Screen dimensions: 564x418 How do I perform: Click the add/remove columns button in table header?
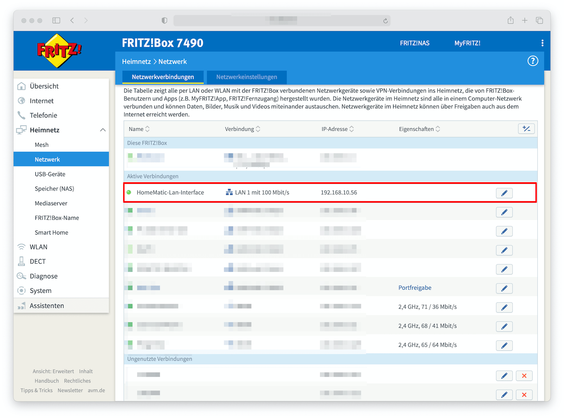(x=526, y=129)
